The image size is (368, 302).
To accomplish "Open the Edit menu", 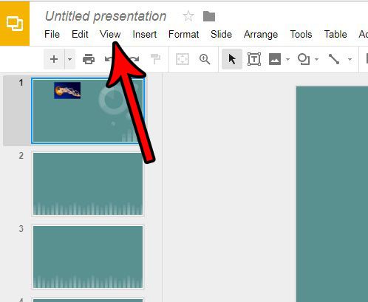I will (80, 34).
